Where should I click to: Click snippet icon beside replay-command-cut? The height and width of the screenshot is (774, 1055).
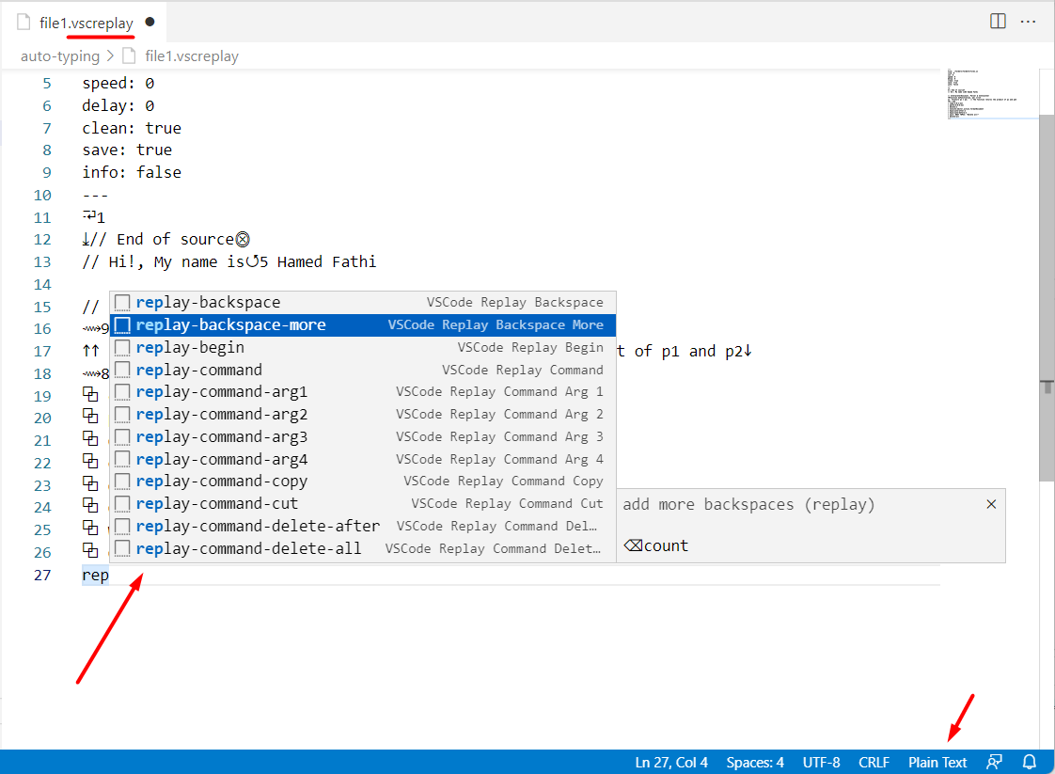(x=122, y=503)
